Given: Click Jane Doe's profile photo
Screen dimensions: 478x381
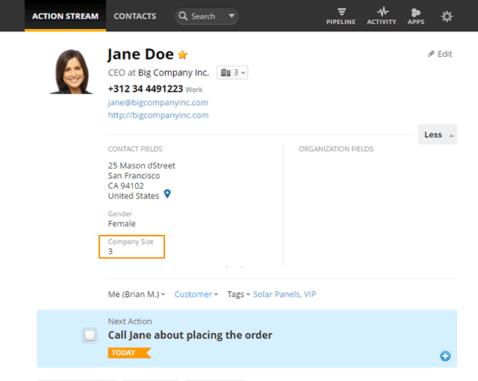Looking at the screenshot, I should 72,72.
